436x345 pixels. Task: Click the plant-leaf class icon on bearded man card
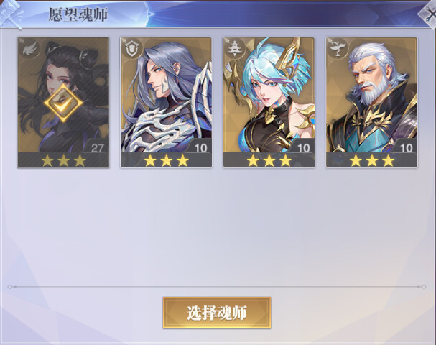pos(338,49)
